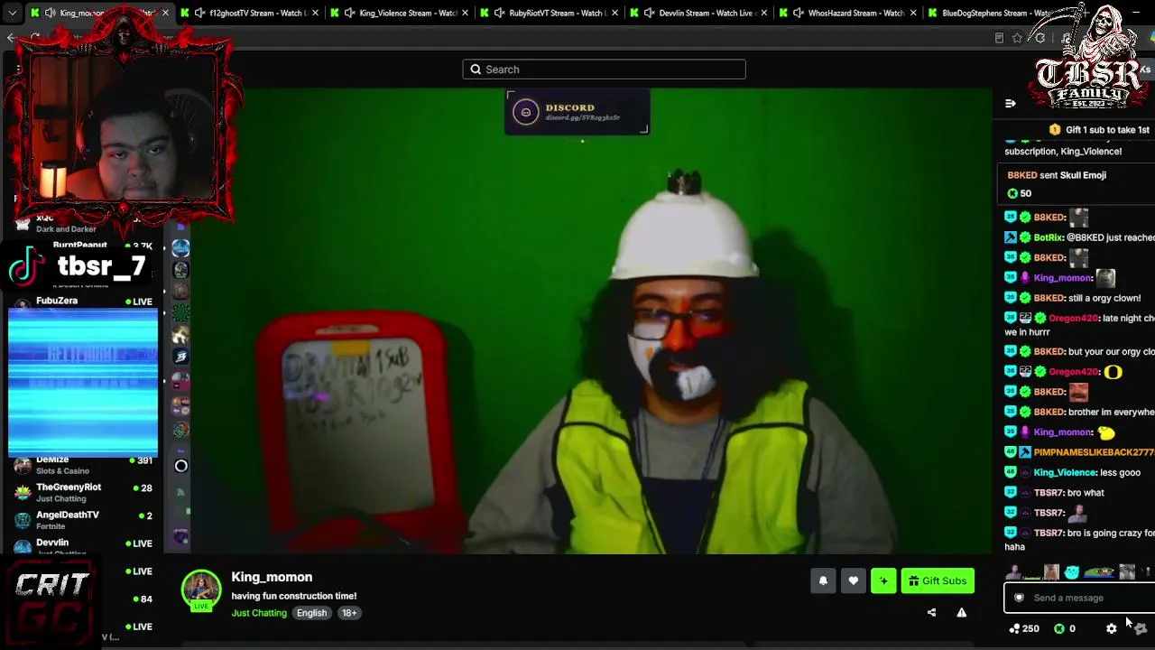1155x650 pixels.
Task: Click King_Violence username in chat
Action: coord(1065,473)
